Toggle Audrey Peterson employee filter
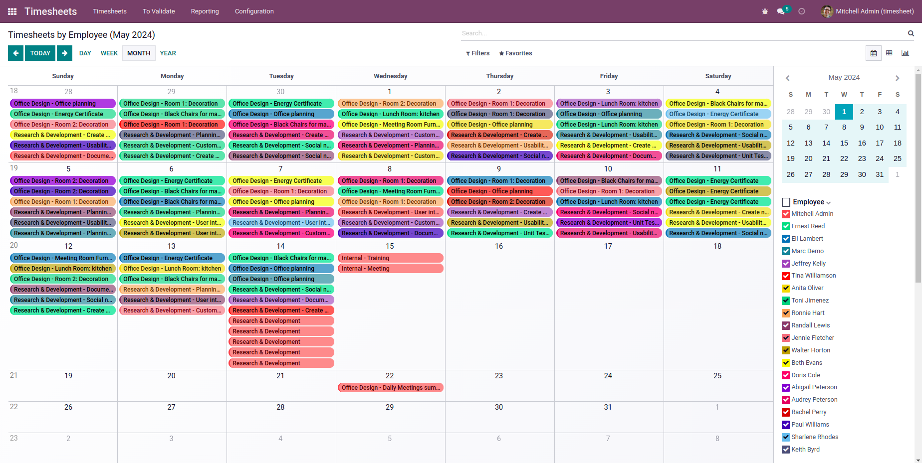This screenshot has height=463, width=922. coord(786,400)
